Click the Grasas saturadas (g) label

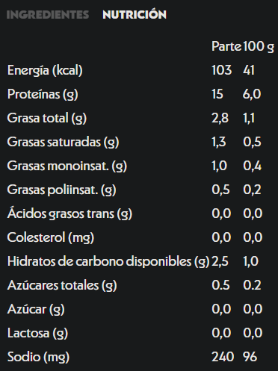[x=63, y=142]
